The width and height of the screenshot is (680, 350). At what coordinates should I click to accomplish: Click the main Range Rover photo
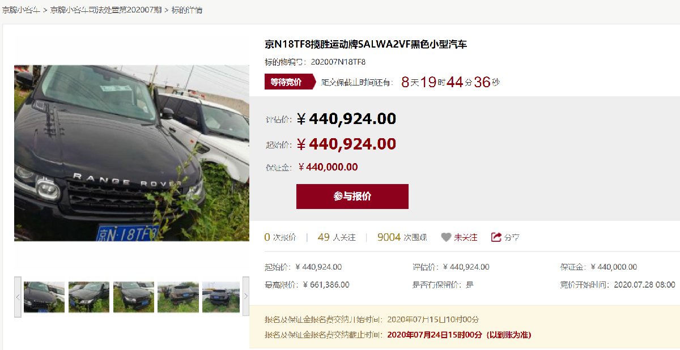click(x=131, y=153)
